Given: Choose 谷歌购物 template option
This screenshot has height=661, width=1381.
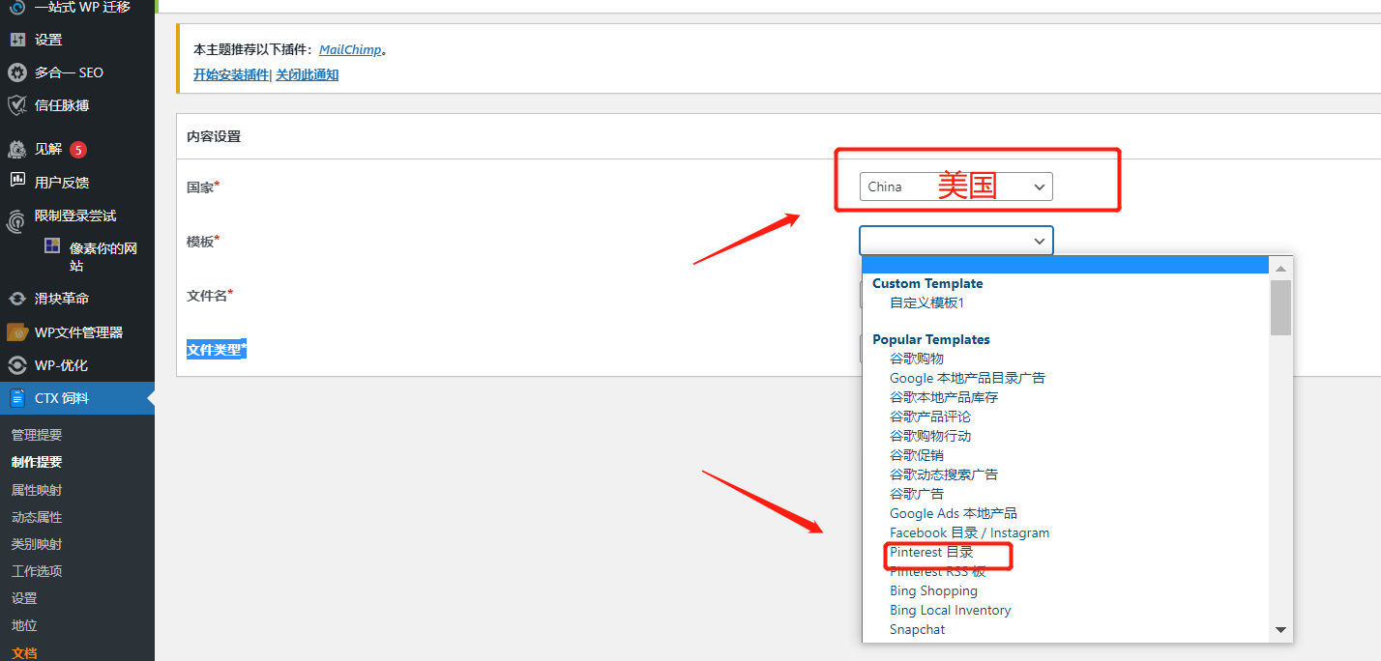Looking at the screenshot, I should click(x=916, y=359).
